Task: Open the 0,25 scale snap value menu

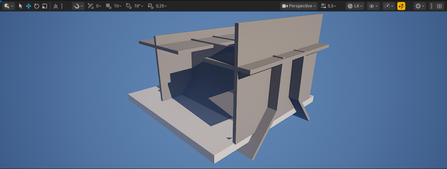Action: tap(161, 6)
